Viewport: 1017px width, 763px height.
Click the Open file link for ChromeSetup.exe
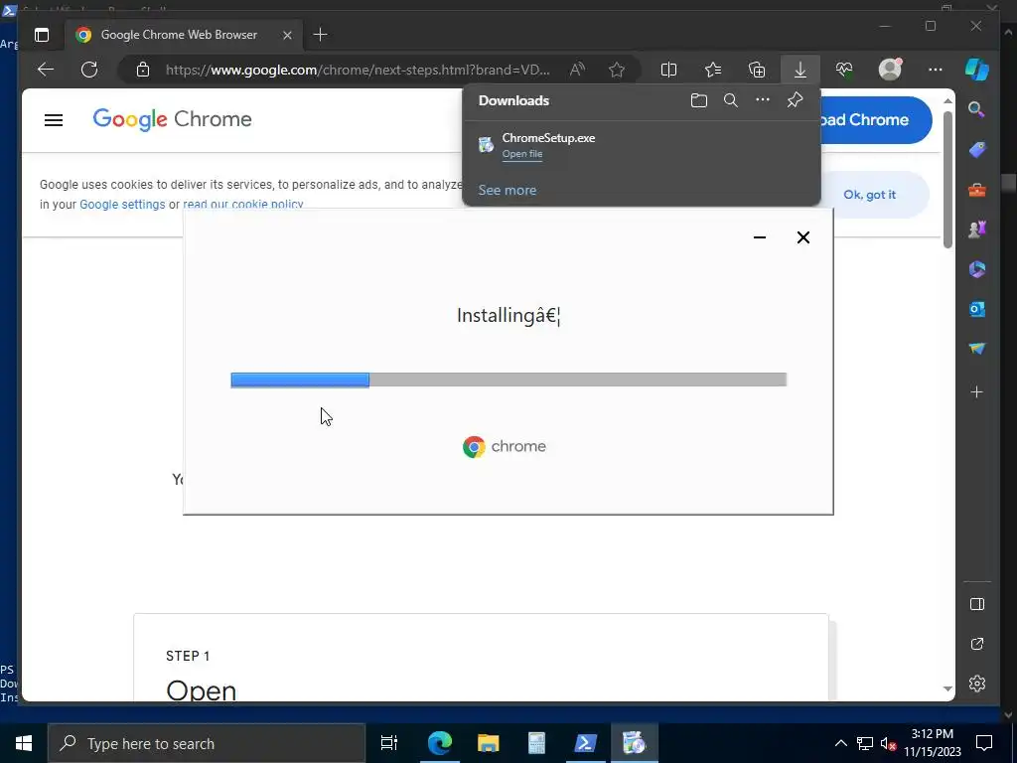point(522,154)
